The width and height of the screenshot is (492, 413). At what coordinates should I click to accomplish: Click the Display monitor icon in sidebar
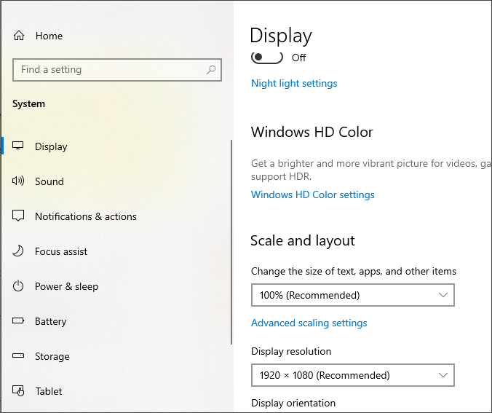point(19,146)
